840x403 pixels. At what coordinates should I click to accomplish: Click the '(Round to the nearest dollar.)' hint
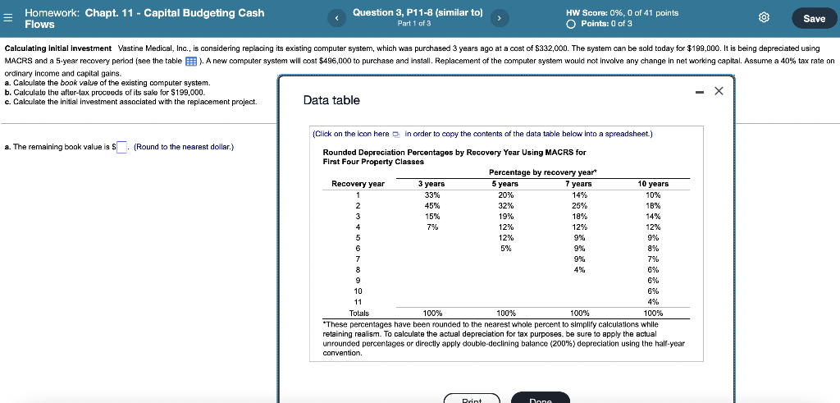pyautogui.click(x=183, y=147)
